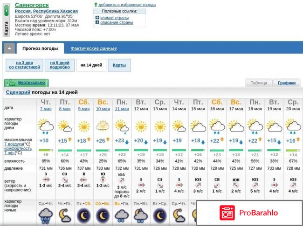Open the Сценарий link

tap(18, 92)
